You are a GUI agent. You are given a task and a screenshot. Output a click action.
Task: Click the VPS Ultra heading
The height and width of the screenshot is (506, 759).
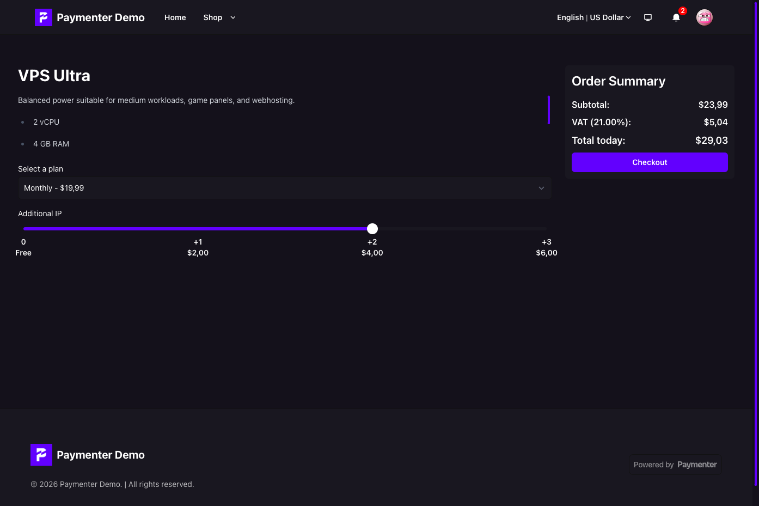point(54,76)
